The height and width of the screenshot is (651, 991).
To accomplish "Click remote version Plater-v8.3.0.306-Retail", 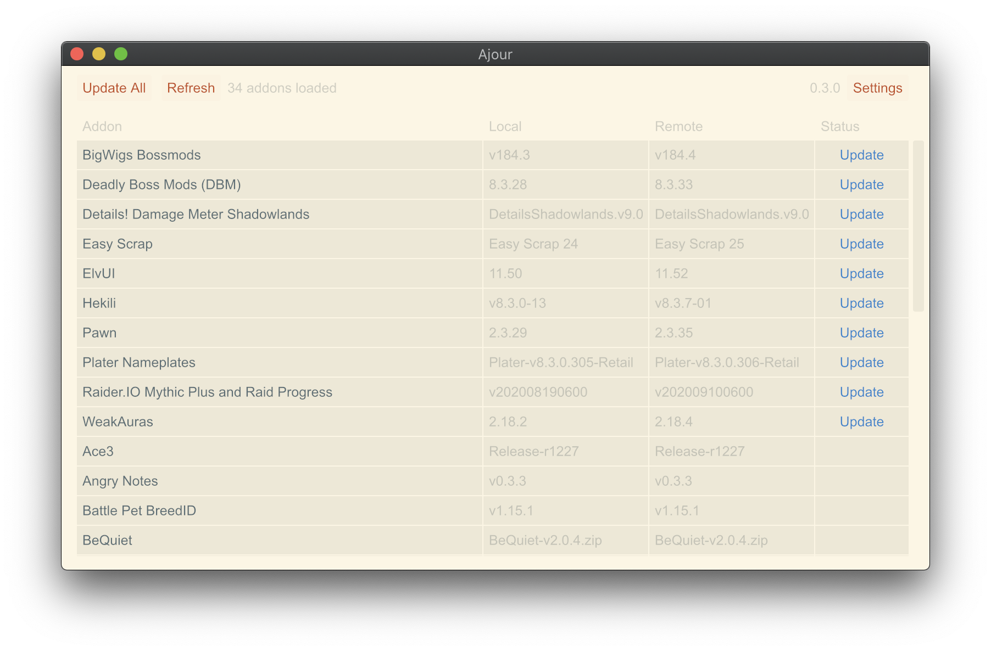I will [x=727, y=362].
